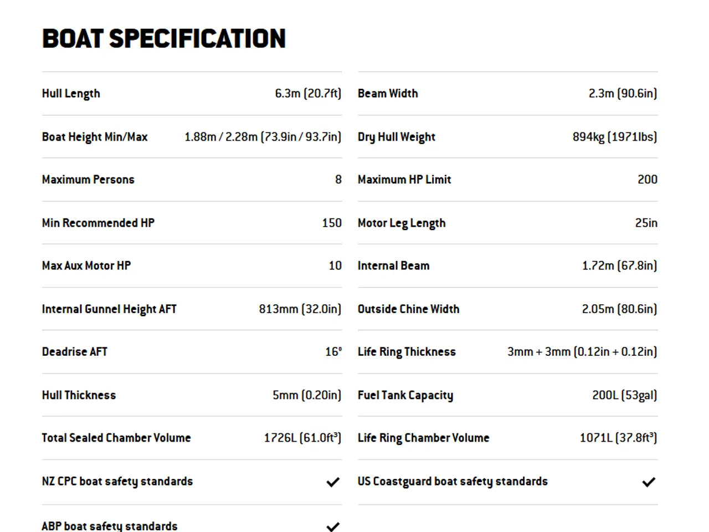Click the Maximum HP Limit label
This screenshot has width=709, height=532.
pos(404,180)
